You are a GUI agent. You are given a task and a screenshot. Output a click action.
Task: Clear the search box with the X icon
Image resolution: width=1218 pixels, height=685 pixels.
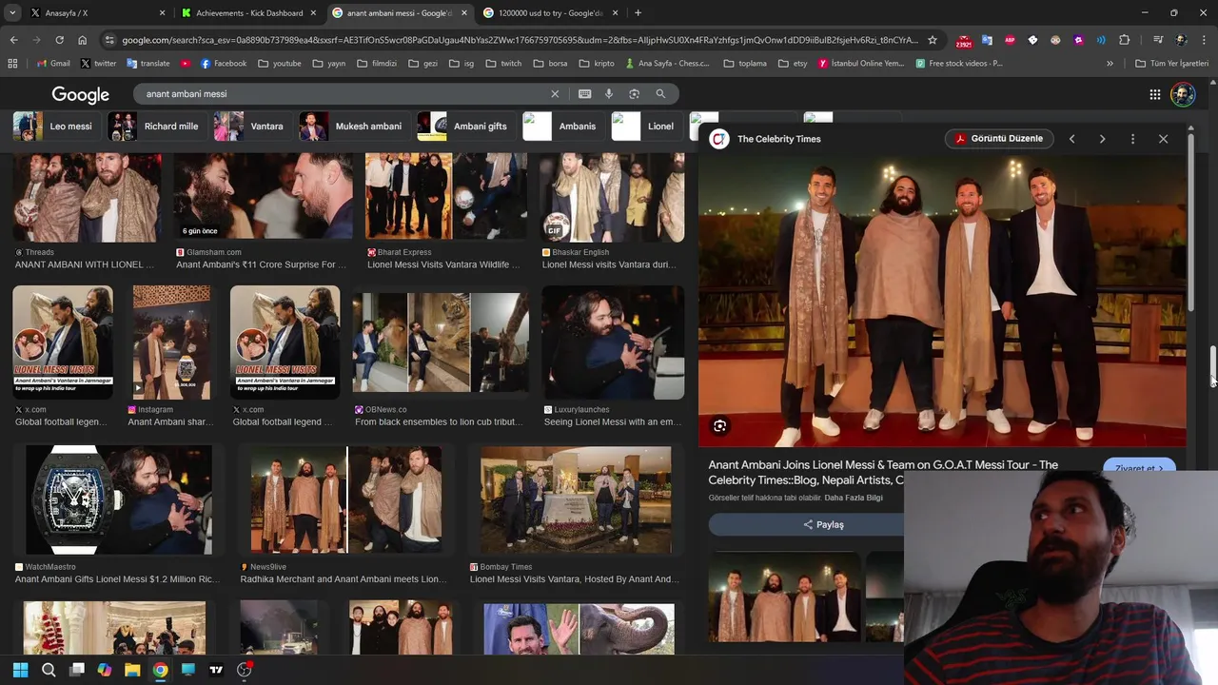555,94
